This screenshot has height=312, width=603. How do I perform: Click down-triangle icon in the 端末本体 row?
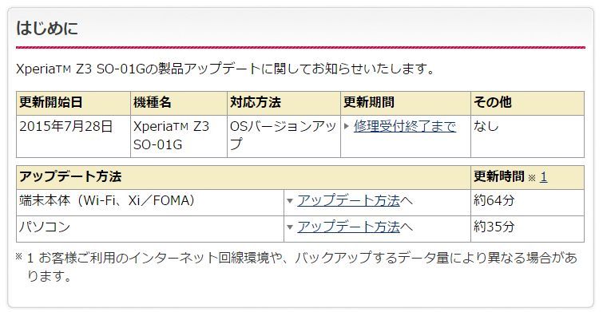[x=291, y=200]
